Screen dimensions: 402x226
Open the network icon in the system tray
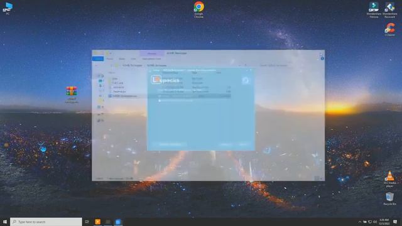coord(370,222)
